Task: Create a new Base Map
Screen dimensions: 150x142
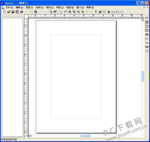Action: 147,18
